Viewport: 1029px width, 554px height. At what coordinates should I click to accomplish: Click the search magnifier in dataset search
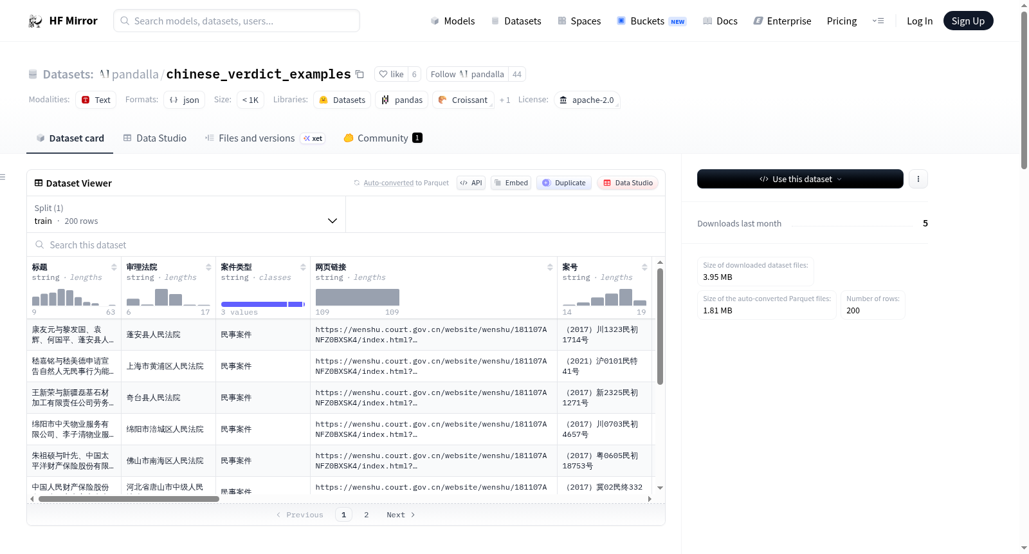[40, 245]
